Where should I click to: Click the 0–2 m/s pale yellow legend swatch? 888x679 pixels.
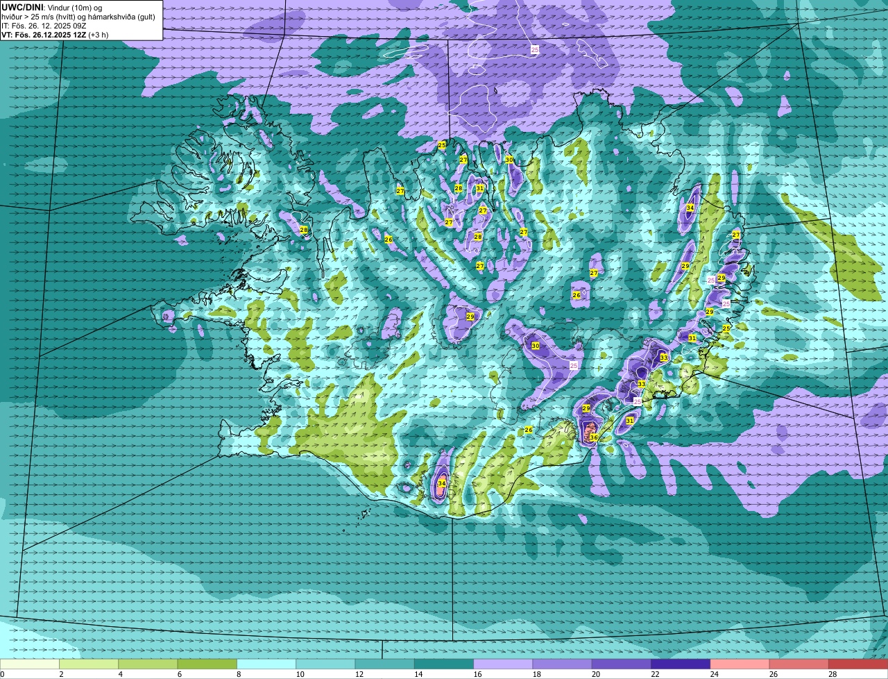30,664
